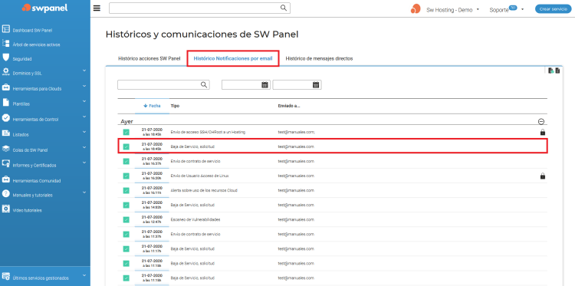
Task: Click the Árbol de servicios activos icon
Action: point(6,44)
